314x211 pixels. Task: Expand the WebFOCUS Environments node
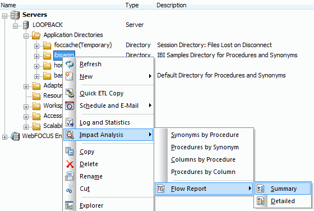click(4, 137)
